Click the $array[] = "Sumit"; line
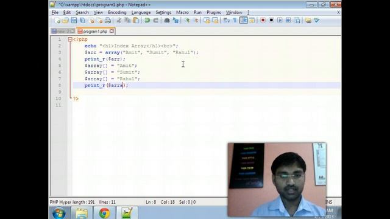 tap(112, 72)
